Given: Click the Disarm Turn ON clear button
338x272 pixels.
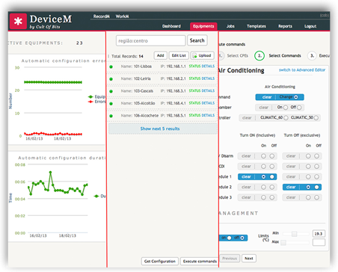Looking at the screenshot, I should point(246,156).
